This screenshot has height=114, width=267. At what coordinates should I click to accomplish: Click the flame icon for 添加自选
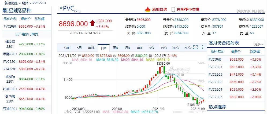(148, 10)
